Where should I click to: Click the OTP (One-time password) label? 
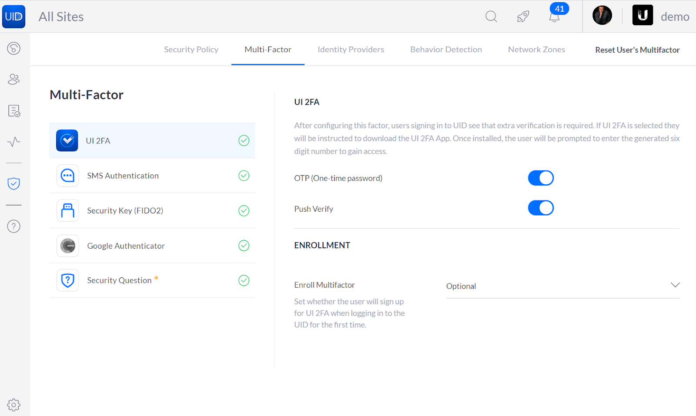[338, 178]
